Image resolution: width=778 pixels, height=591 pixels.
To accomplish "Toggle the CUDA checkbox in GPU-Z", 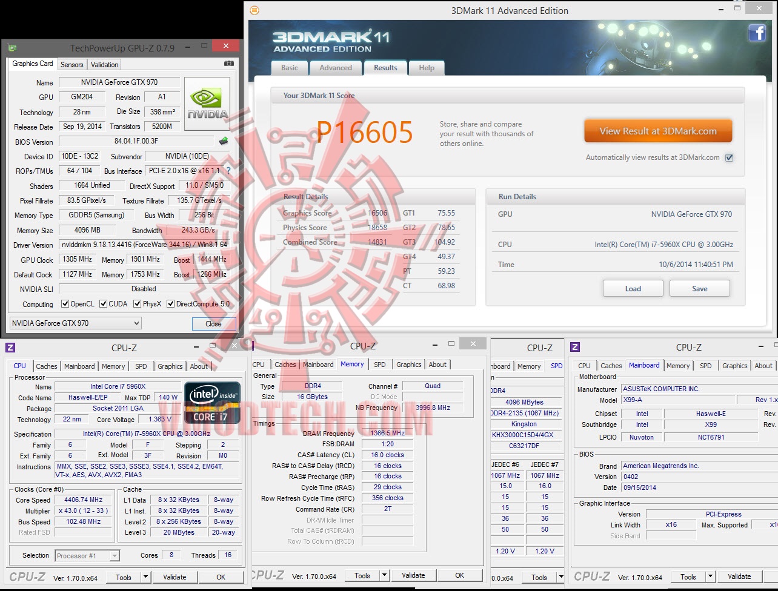I will tap(104, 304).
